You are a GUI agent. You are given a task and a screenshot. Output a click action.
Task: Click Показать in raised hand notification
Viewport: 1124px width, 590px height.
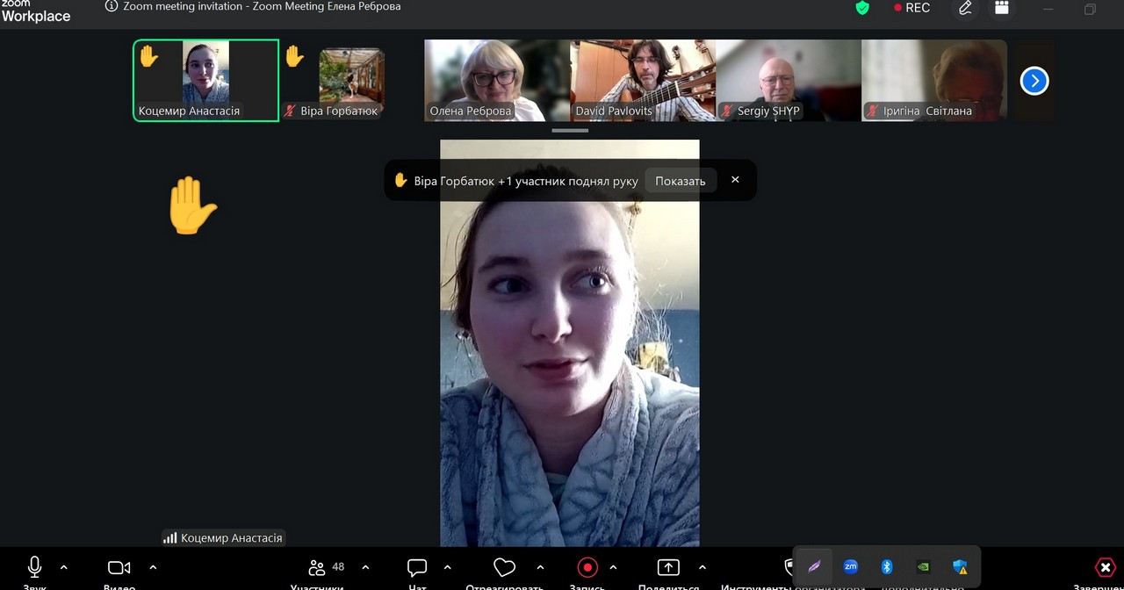pos(681,181)
